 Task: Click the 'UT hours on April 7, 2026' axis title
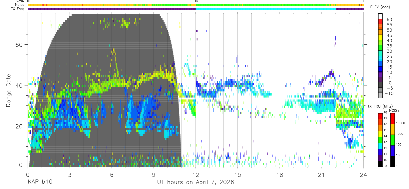(x=196, y=182)
